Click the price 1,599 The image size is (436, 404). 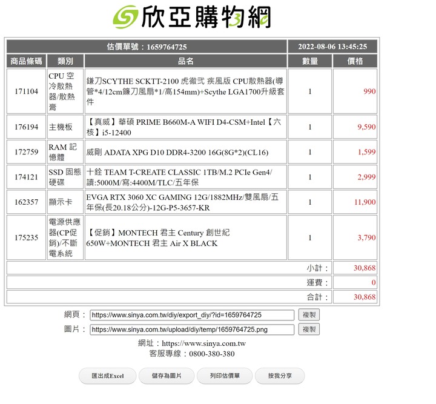[x=366, y=152]
